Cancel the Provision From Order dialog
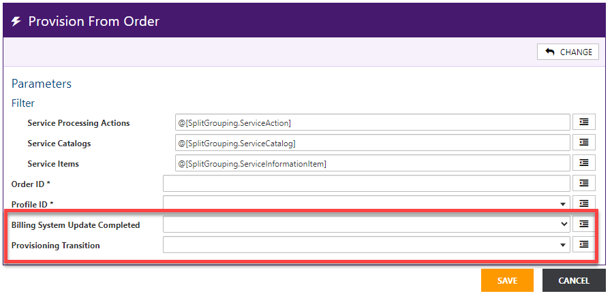The image size is (612, 300). click(573, 280)
